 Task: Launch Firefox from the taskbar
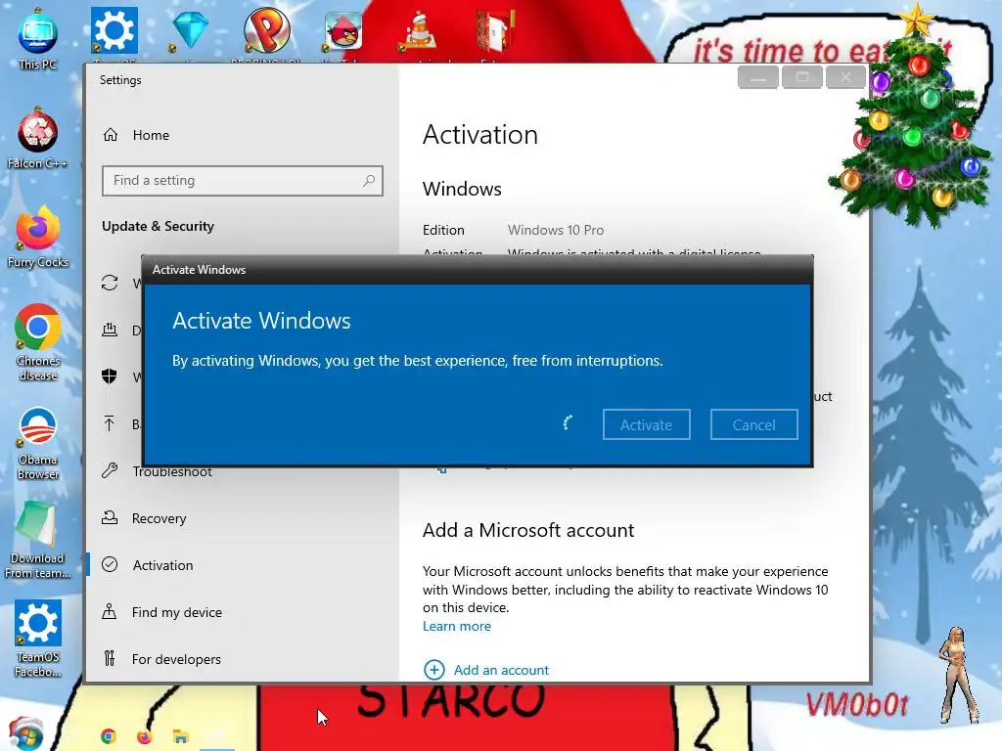[145, 736]
